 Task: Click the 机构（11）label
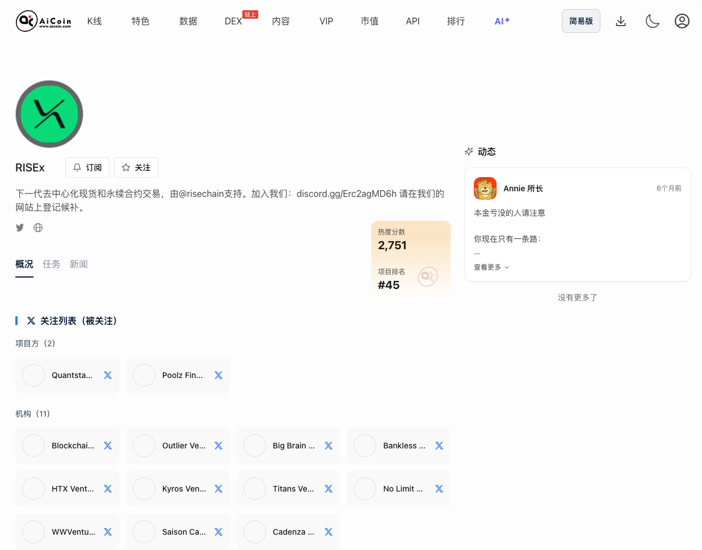[33, 414]
